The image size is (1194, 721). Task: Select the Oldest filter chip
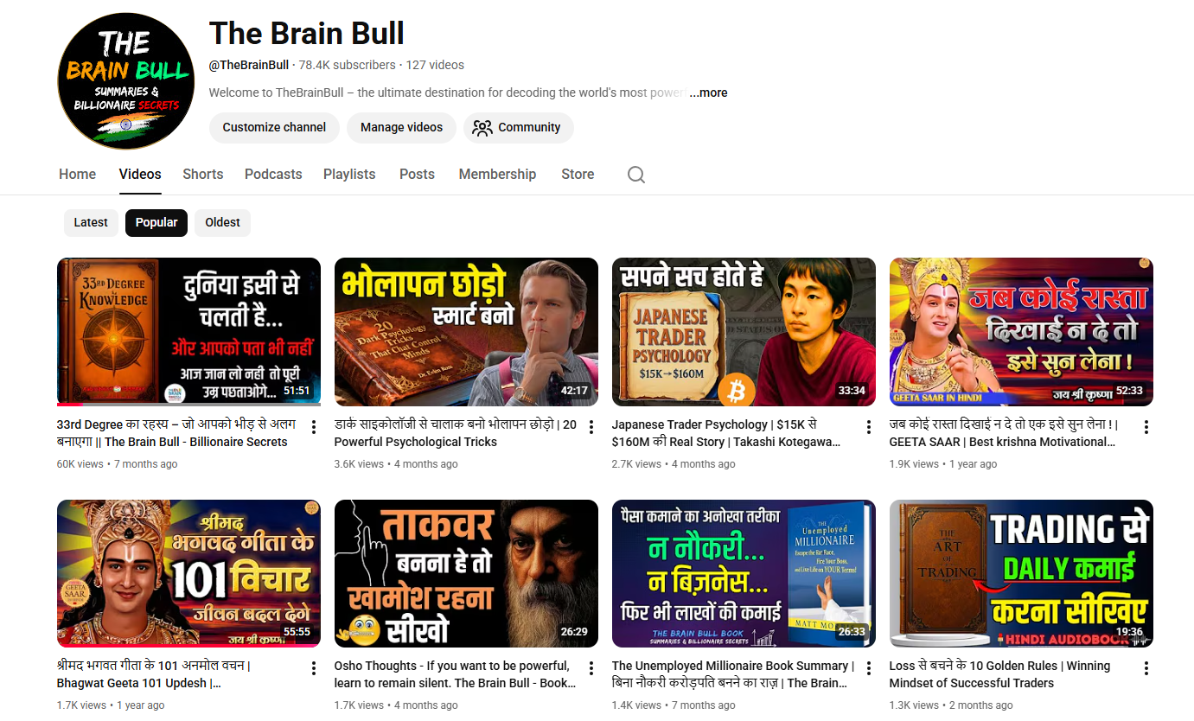pyautogui.click(x=222, y=222)
